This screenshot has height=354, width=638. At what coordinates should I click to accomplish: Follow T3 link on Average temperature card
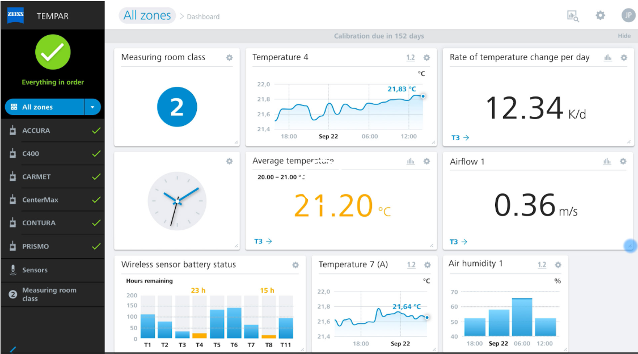coord(263,241)
